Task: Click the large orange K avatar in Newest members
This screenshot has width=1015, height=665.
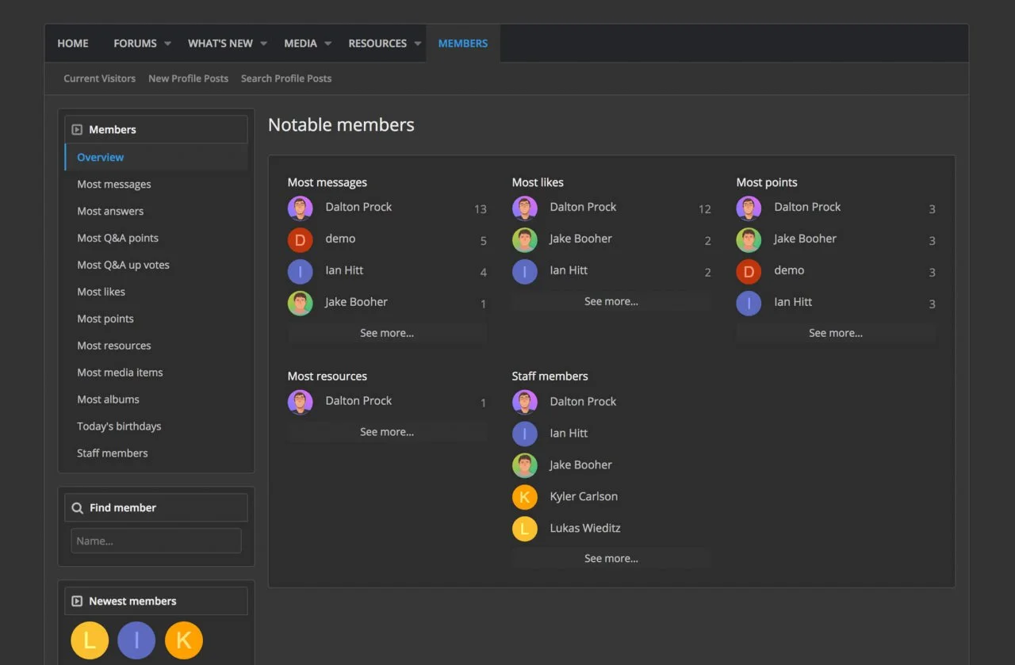Action: coord(183,640)
